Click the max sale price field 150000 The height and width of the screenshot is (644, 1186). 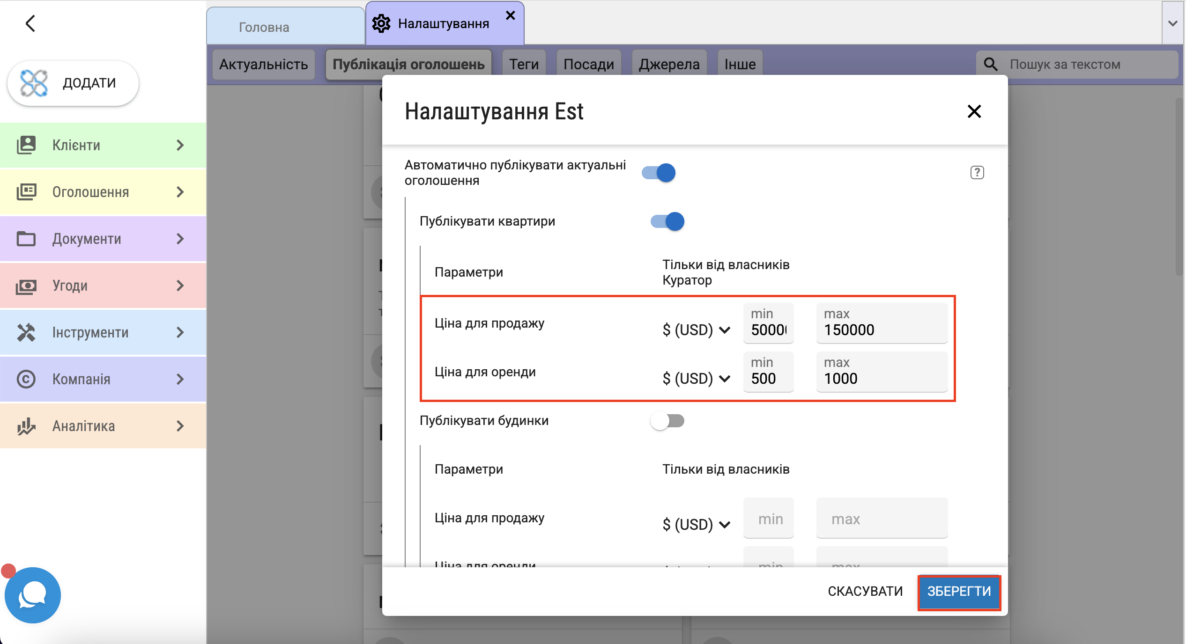882,329
